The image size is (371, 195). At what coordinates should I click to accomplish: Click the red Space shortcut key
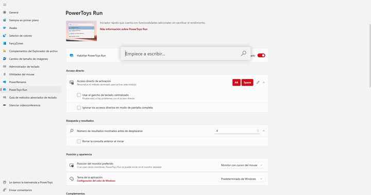247,83
